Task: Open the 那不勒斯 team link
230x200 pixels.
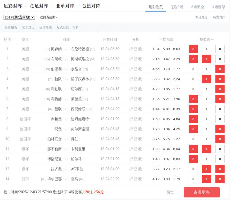Action: click(x=54, y=149)
